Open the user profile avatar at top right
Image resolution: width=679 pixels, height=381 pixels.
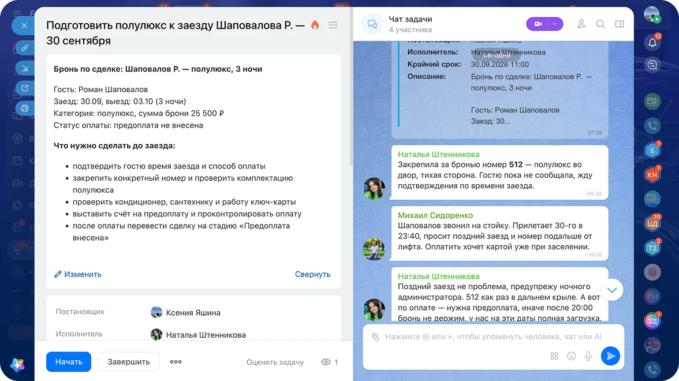(x=652, y=15)
